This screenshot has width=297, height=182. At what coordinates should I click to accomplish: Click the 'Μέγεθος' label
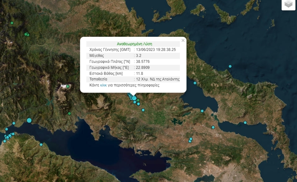pos(97,56)
